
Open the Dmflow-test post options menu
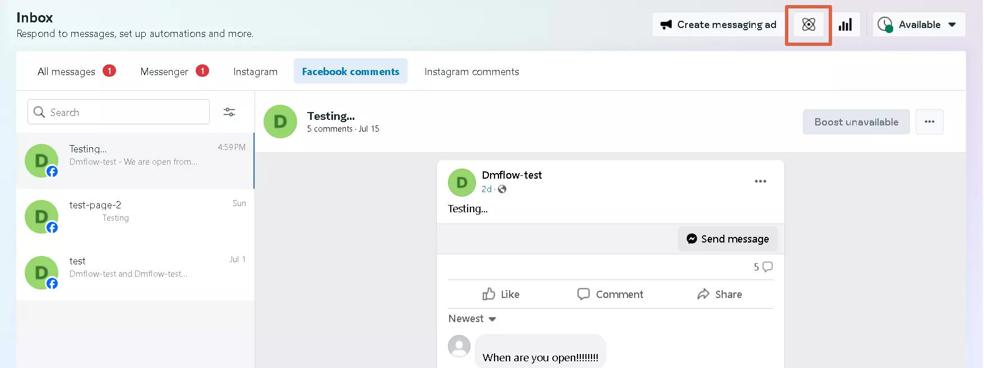click(760, 181)
